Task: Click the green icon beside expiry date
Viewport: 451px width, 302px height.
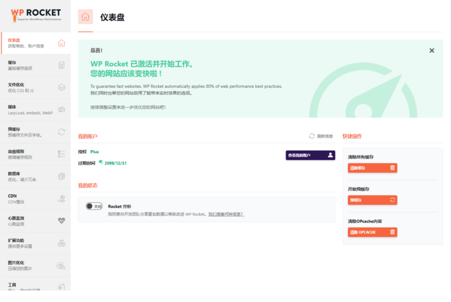Action: point(100,163)
